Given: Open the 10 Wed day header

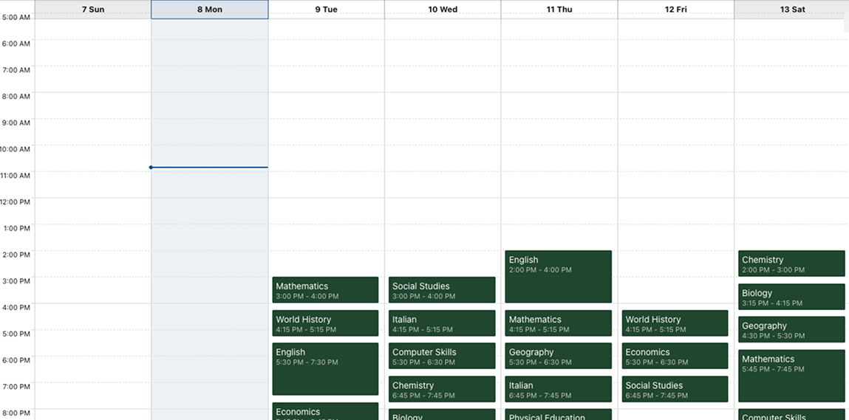Looking at the screenshot, I should click(x=443, y=10).
